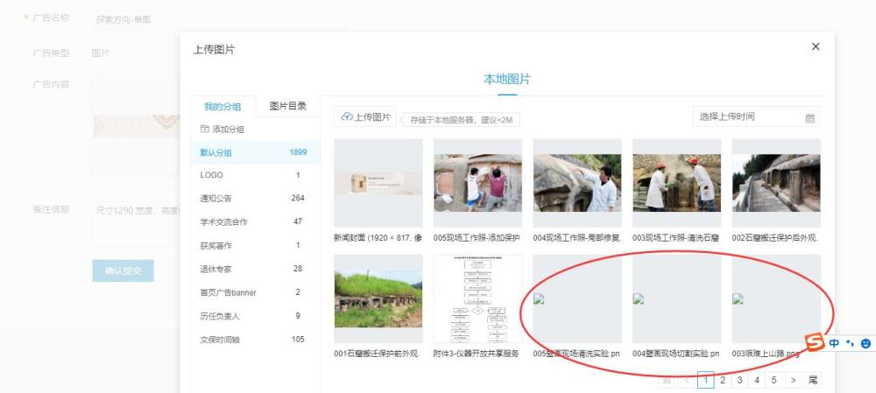Click broken image icon above 005壁画现场清洗实验

pos(539,298)
